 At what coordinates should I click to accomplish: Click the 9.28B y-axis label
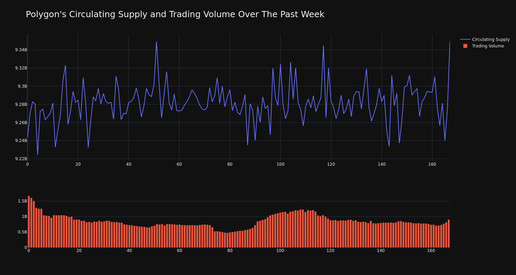coord(21,104)
